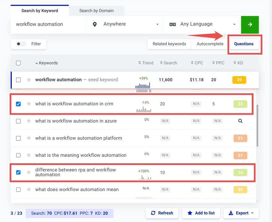Click the sort arrows beside Search
The height and width of the screenshot is (222, 272).
click(x=161, y=63)
